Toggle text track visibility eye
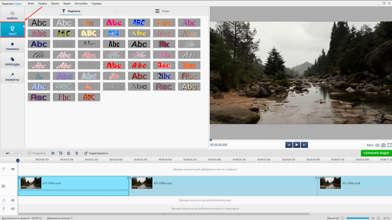 [x=13, y=169]
